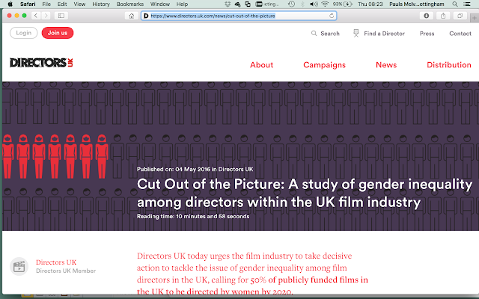This screenshot has height=299, width=479.
Task: Open the volume control icon
Action: 314,4
